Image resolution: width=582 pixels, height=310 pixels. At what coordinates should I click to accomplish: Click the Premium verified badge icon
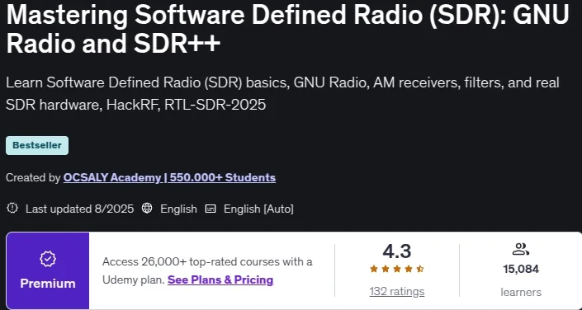pos(48,260)
